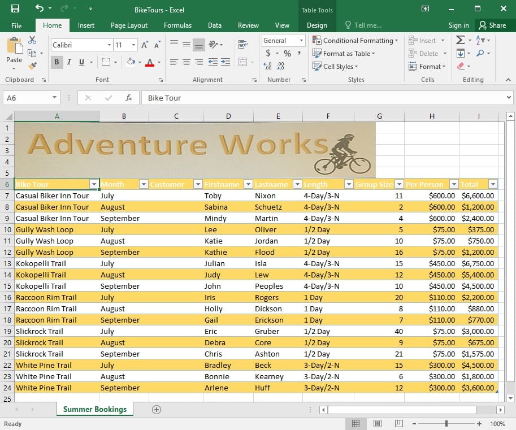Click the Cut scissors icon
Viewport: 516px width, 430px height.
32,41
